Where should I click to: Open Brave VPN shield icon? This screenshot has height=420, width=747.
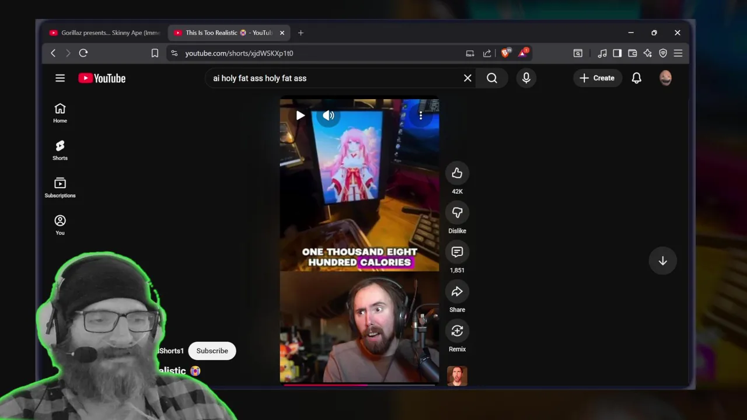663,53
